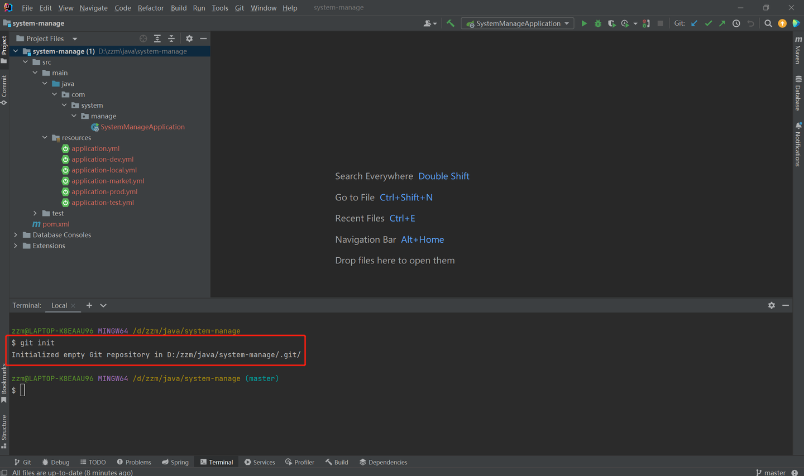Start debugging with the bug icon
Screen dimensions: 804x476
tap(598, 23)
